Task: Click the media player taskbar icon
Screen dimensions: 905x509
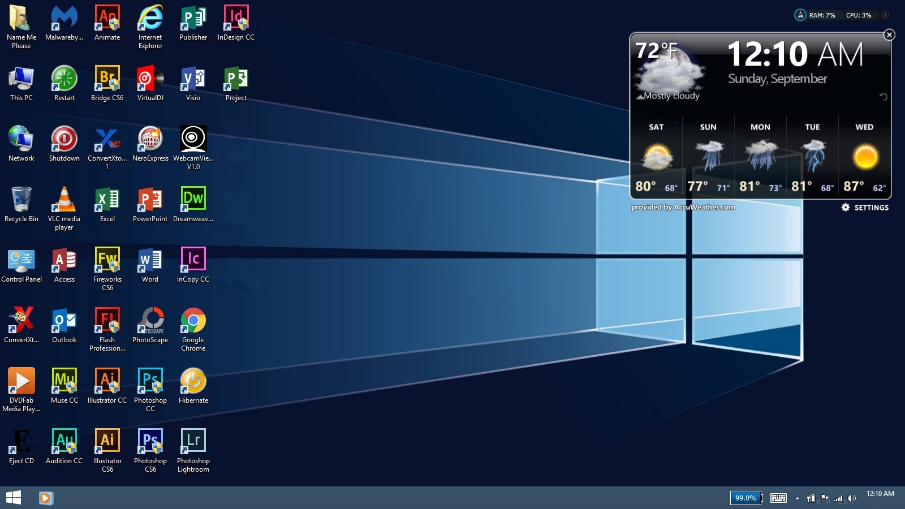Action: coord(46,498)
